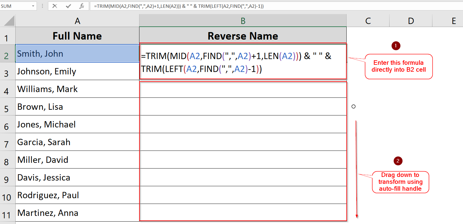Open the Insert Function fx dialog
This screenshot has height=224, width=463.
click(x=82, y=6)
